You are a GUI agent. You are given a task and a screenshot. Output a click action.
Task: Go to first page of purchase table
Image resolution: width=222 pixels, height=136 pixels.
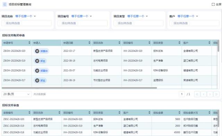point(197,94)
